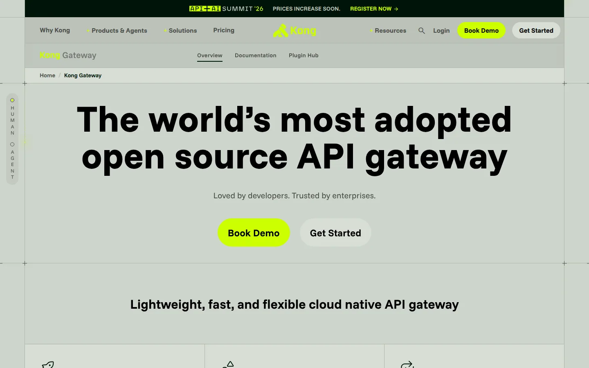The width and height of the screenshot is (589, 368).
Task: Click the large Book Demo hero button
Action: pos(254,233)
